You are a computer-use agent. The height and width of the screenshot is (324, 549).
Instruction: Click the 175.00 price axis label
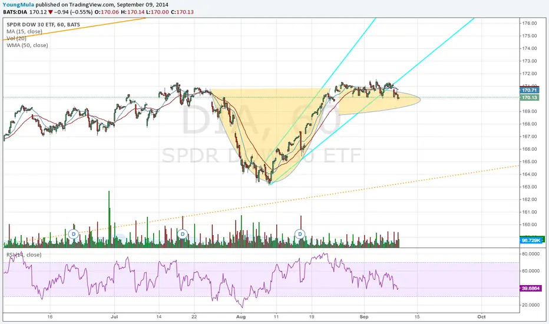click(530, 36)
